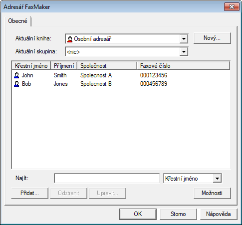
Task: Select the Spolecnost B company cell
Action: pyautogui.click(x=96, y=84)
